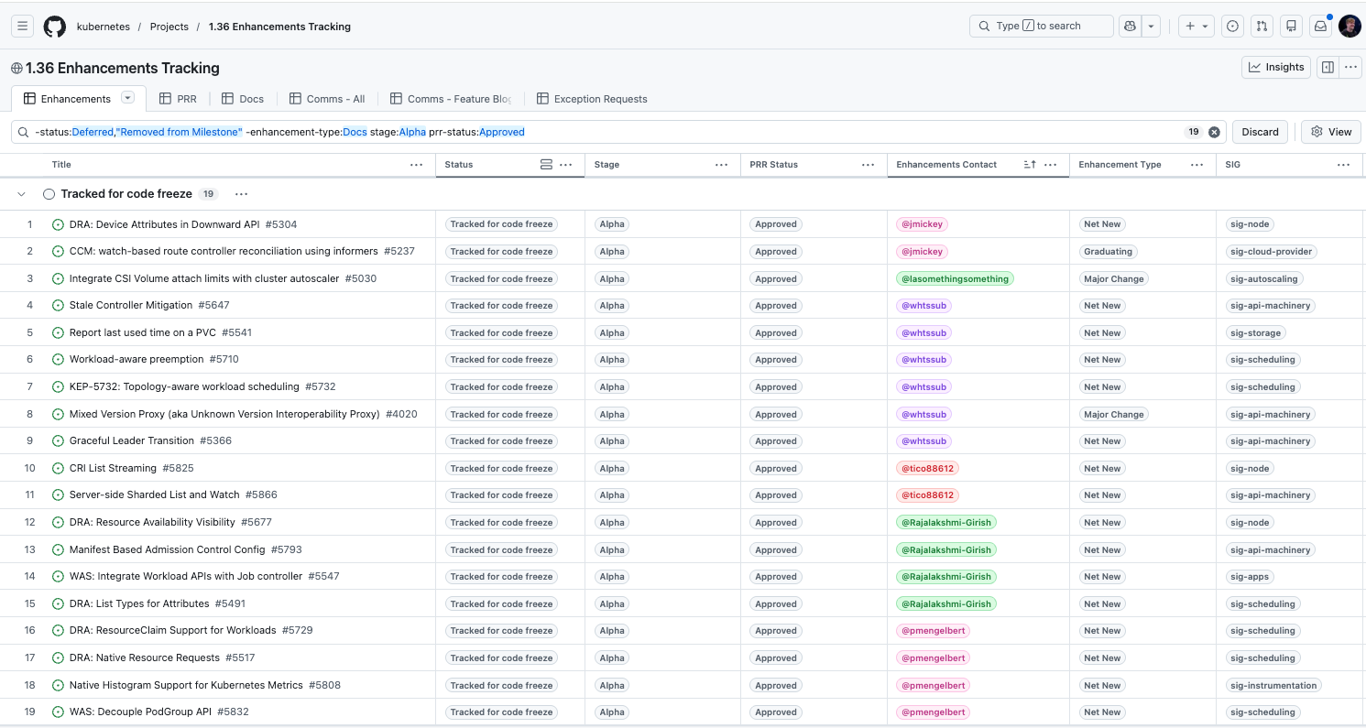Click @lasomethingsomething contact label
The height and width of the screenshot is (728, 1366).
[x=955, y=278]
